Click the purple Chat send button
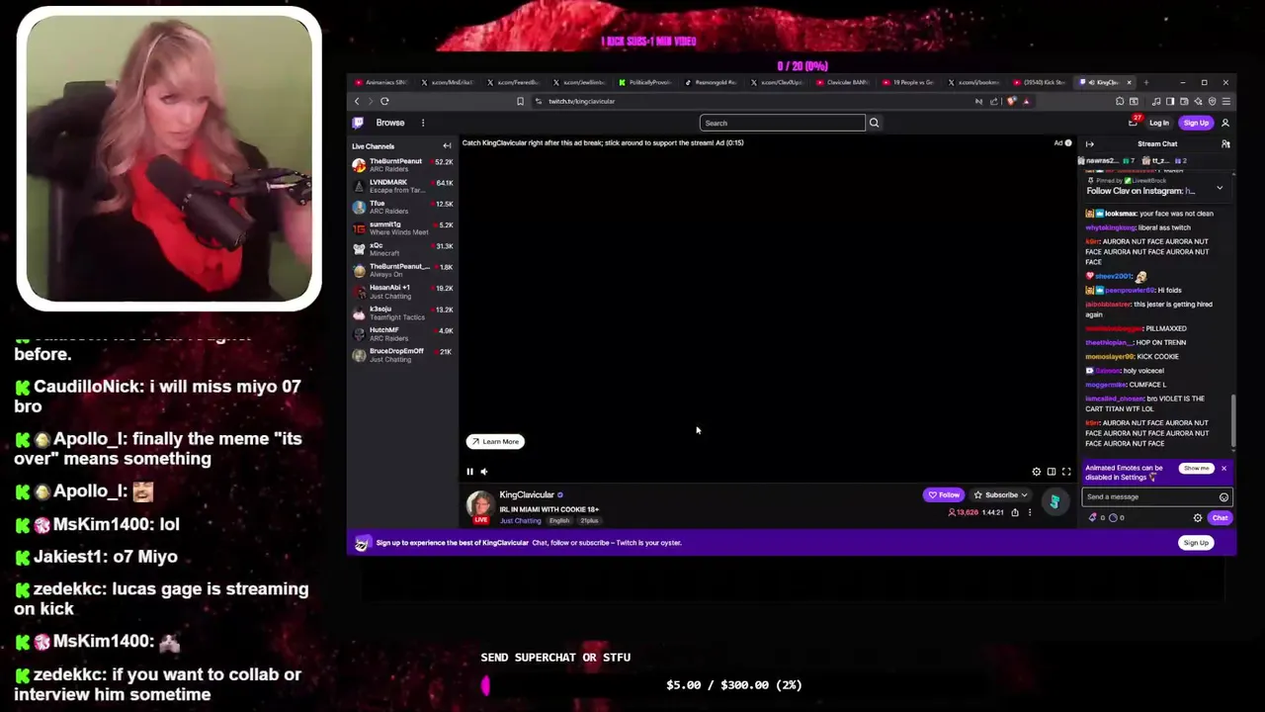1265x712 pixels. click(x=1220, y=517)
